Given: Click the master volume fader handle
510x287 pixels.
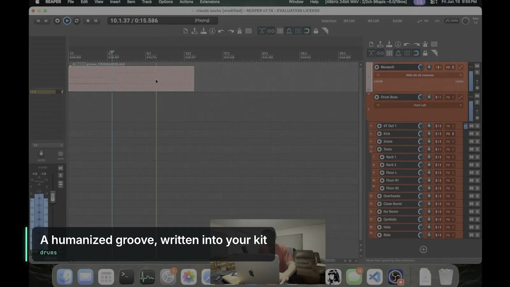Looking at the screenshot, I should point(53,197).
